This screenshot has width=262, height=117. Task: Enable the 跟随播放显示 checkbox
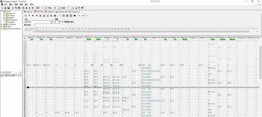tap(63, 22)
